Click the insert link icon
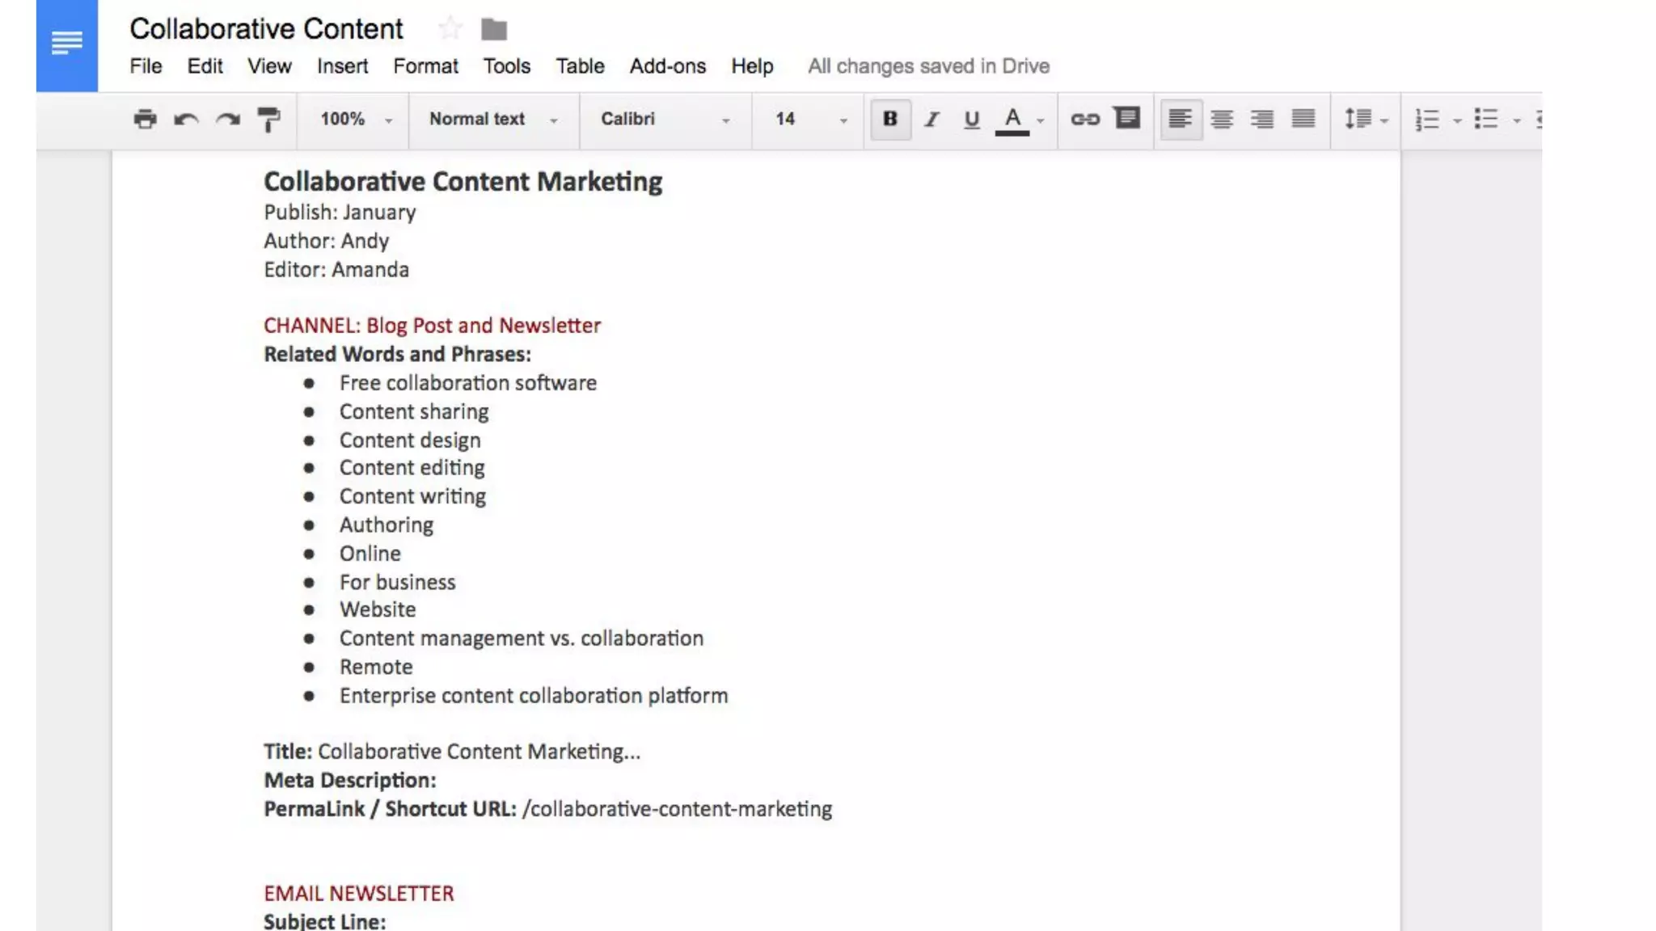This screenshot has width=1656, height=931. pos(1084,120)
